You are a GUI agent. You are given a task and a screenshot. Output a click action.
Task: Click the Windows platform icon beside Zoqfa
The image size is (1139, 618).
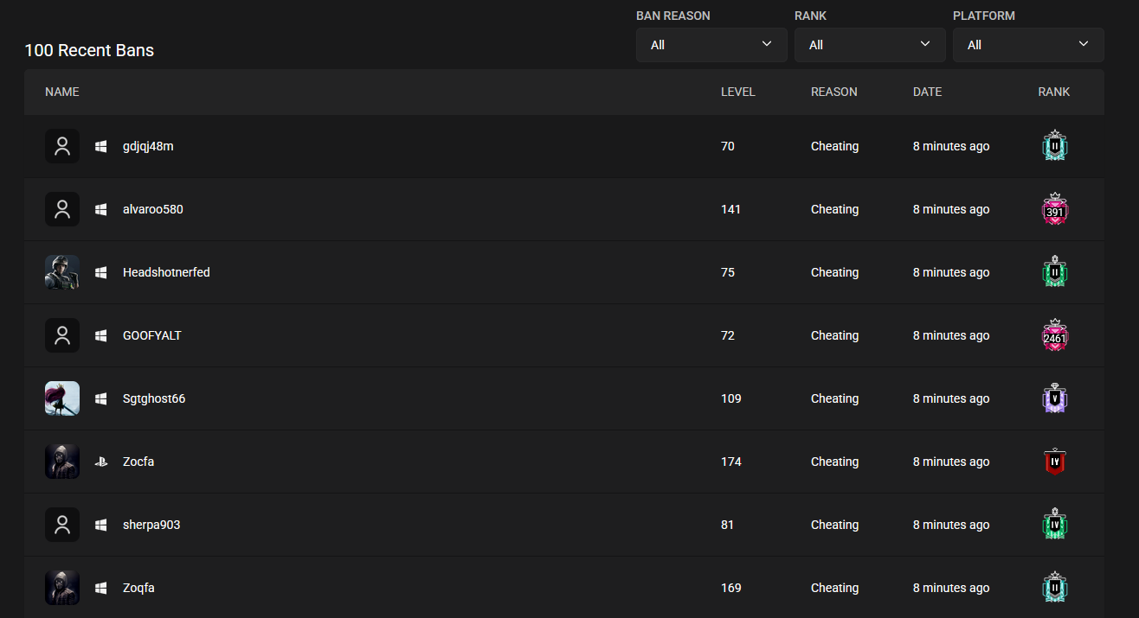pos(101,588)
